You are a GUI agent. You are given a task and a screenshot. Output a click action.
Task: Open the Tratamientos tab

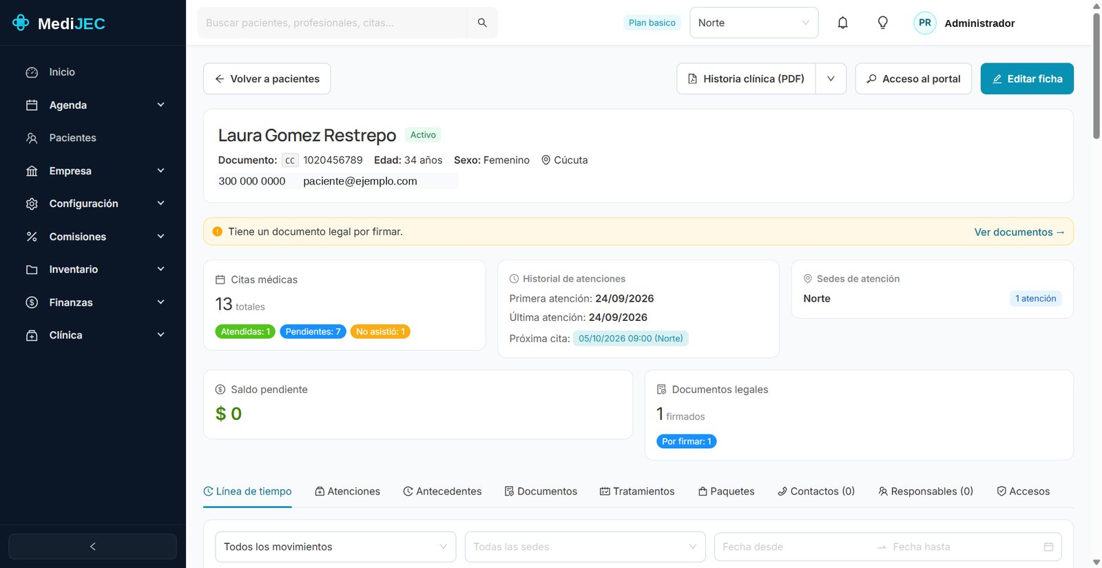(637, 492)
